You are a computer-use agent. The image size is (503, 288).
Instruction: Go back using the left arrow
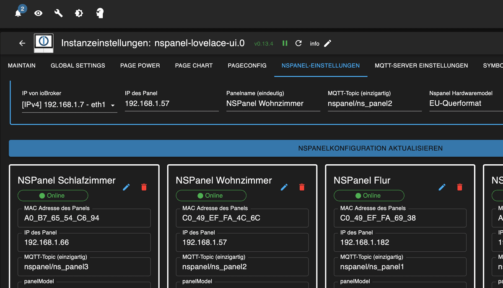[x=22, y=43]
